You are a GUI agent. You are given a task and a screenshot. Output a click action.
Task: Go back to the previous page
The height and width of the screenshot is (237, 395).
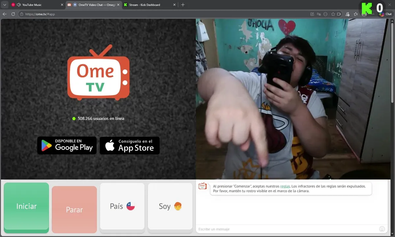click(5, 14)
